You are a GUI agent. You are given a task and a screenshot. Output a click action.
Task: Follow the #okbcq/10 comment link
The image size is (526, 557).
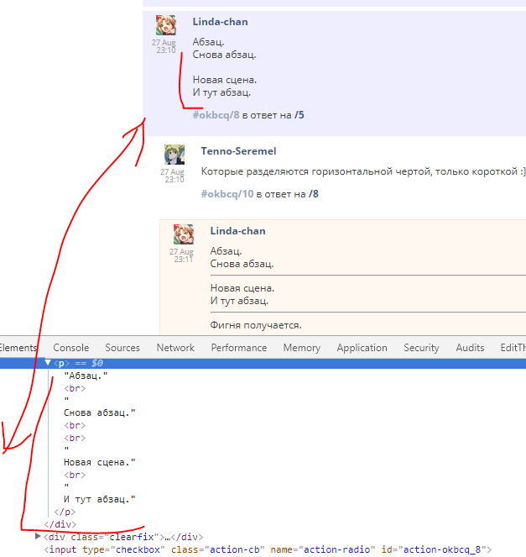[x=227, y=194]
